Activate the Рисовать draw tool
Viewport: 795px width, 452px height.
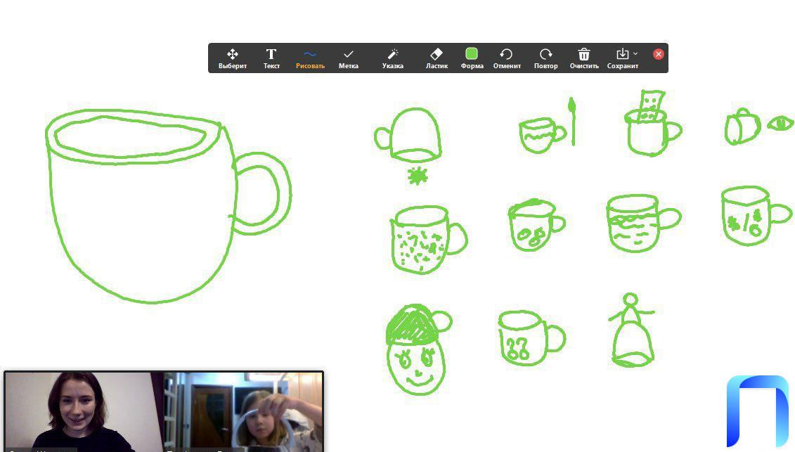[x=310, y=58]
